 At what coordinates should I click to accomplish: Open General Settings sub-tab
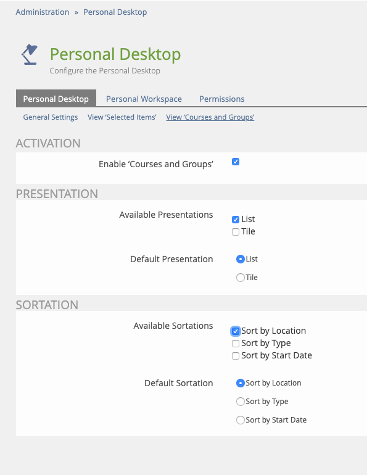tap(50, 117)
